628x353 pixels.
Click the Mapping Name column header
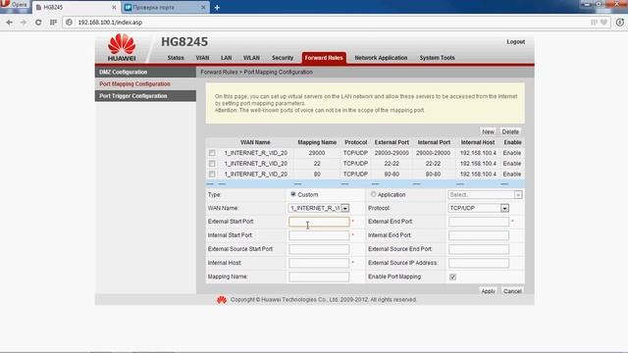(x=317, y=142)
